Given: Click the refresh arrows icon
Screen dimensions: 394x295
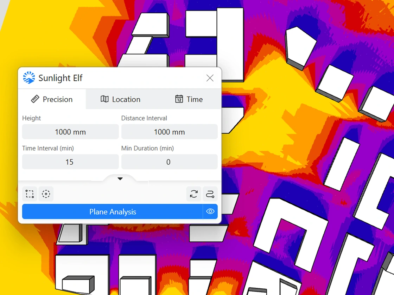Looking at the screenshot, I should click(194, 194).
